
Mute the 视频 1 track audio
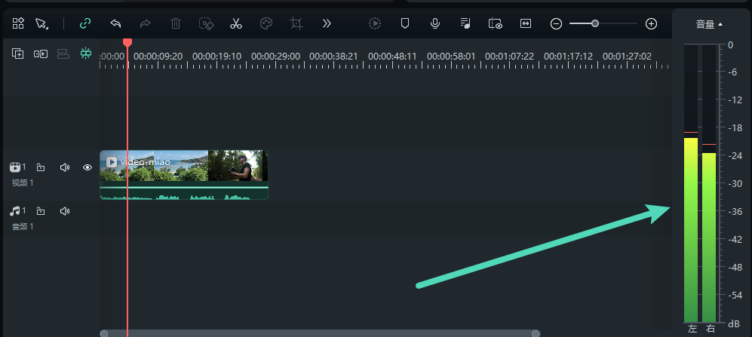point(65,167)
